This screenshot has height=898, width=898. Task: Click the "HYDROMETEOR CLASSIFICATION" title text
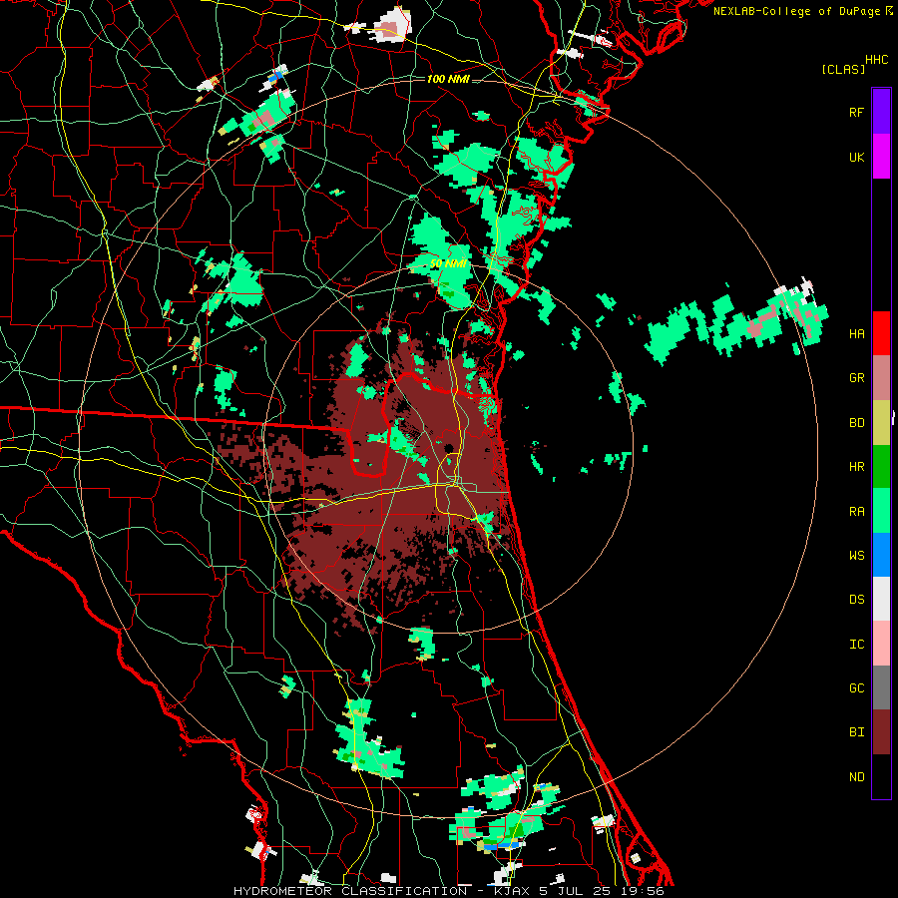350,891
